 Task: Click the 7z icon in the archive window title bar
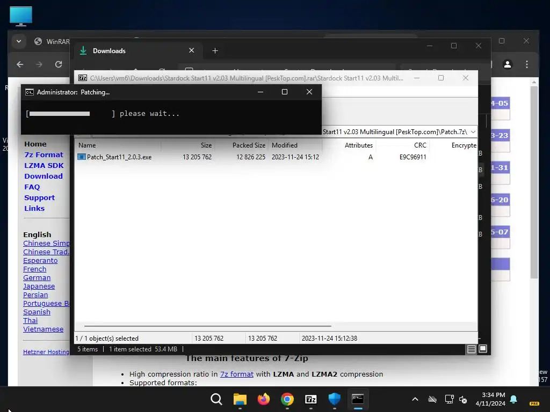[83, 78]
